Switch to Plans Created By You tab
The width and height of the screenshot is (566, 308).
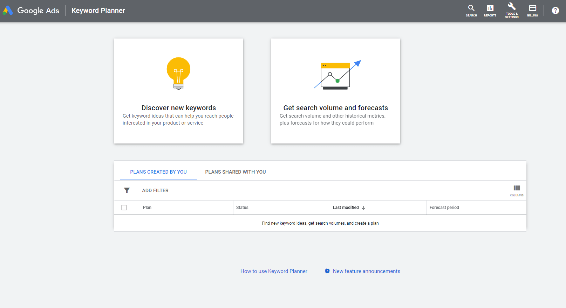click(158, 172)
